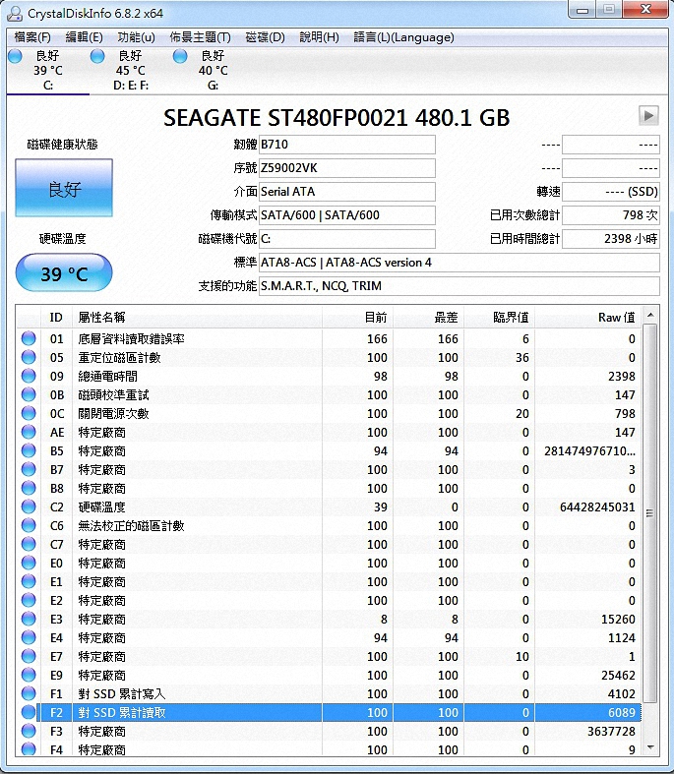Click the features field S.M.A.R.T., NCQ, TRIM
This screenshot has width=674, height=774.
pyautogui.click(x=460, y=286)
